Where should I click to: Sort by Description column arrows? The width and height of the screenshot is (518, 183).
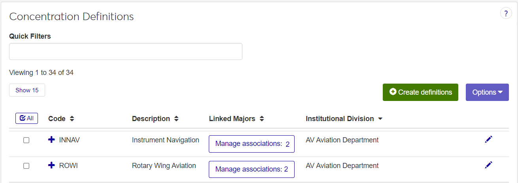[x=176, y=119]
